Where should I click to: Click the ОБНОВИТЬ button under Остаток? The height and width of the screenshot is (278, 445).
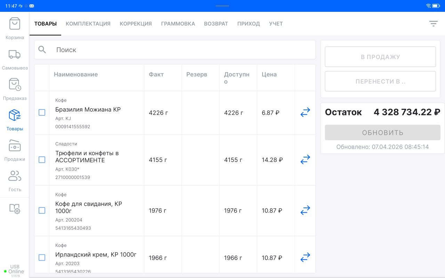(382, 132)
